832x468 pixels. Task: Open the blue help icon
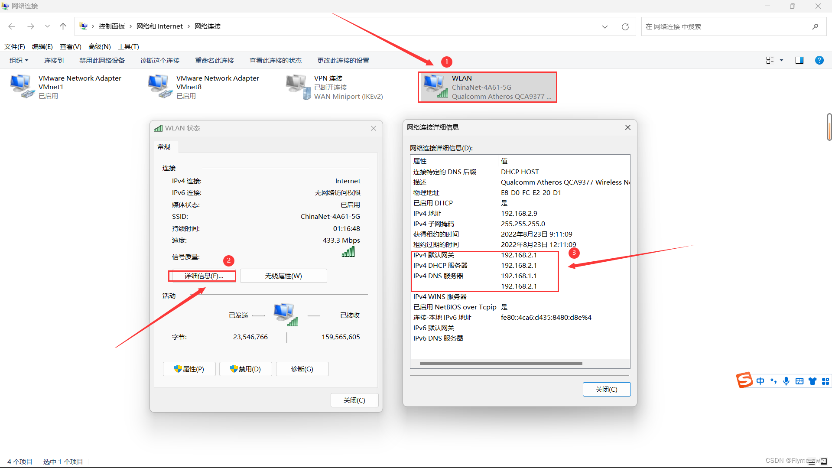pyautogui.click(x=819, y=60)
